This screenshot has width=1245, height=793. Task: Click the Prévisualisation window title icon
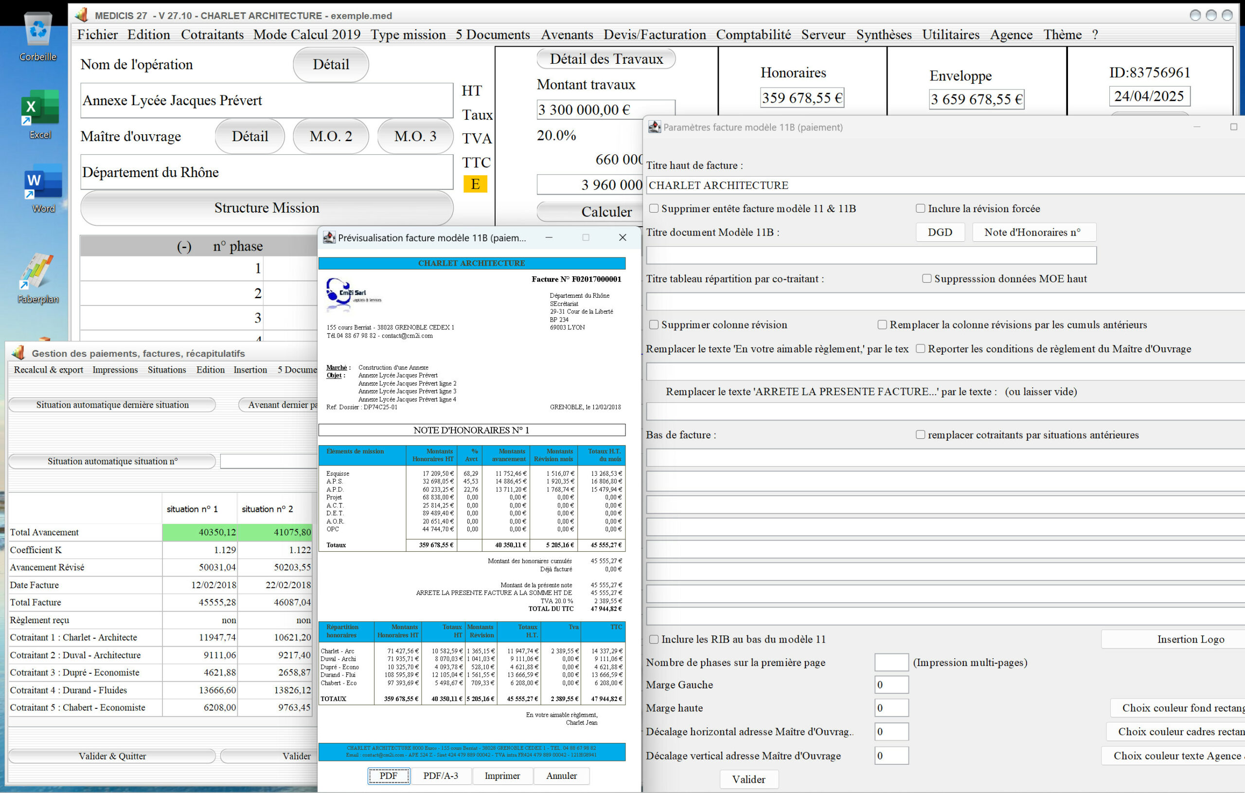pos(329,237)
